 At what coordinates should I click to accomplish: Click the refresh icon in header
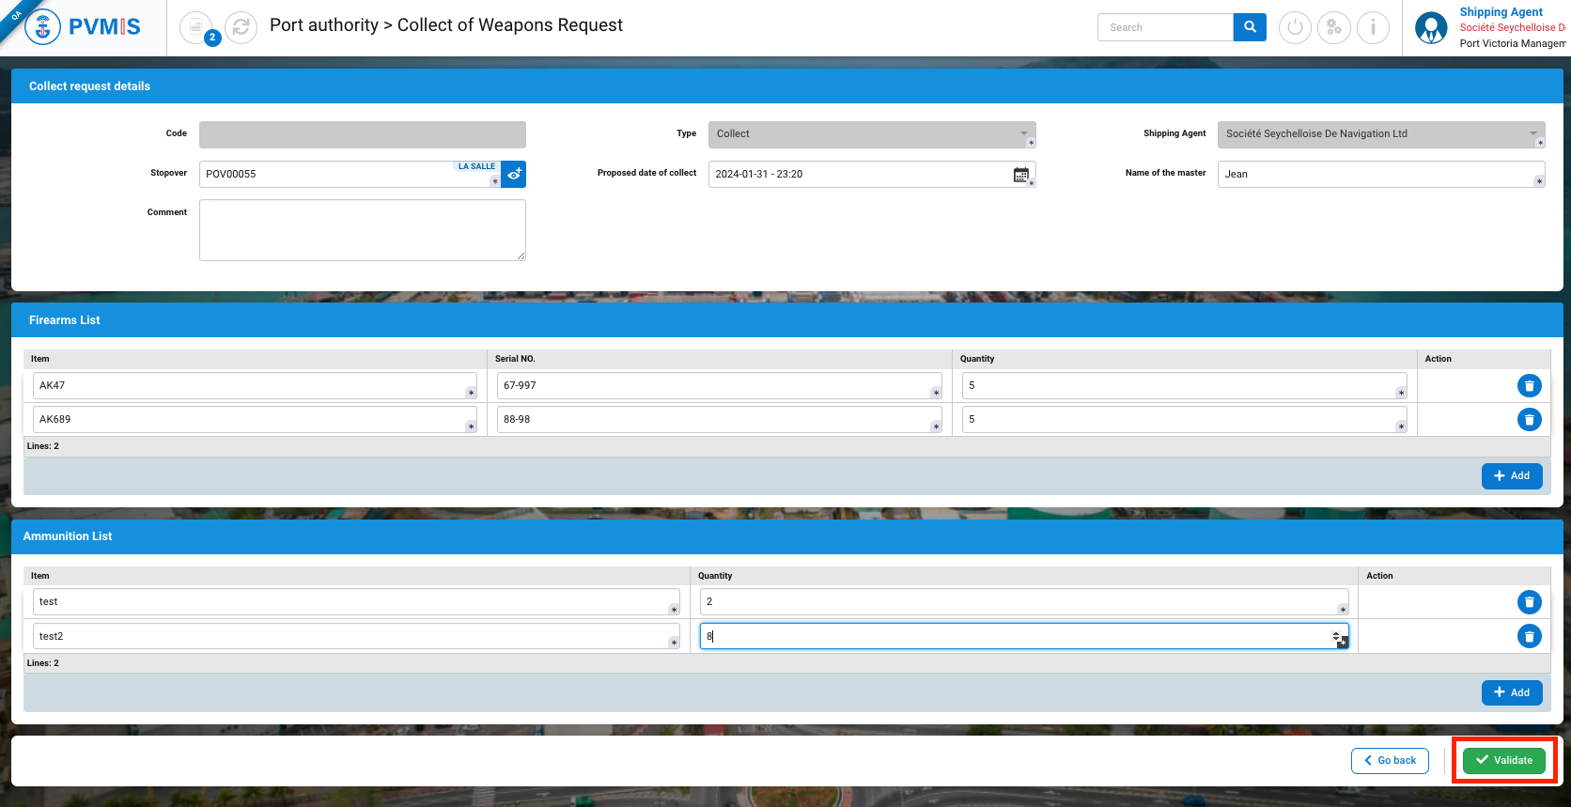(x=241, y=27)
